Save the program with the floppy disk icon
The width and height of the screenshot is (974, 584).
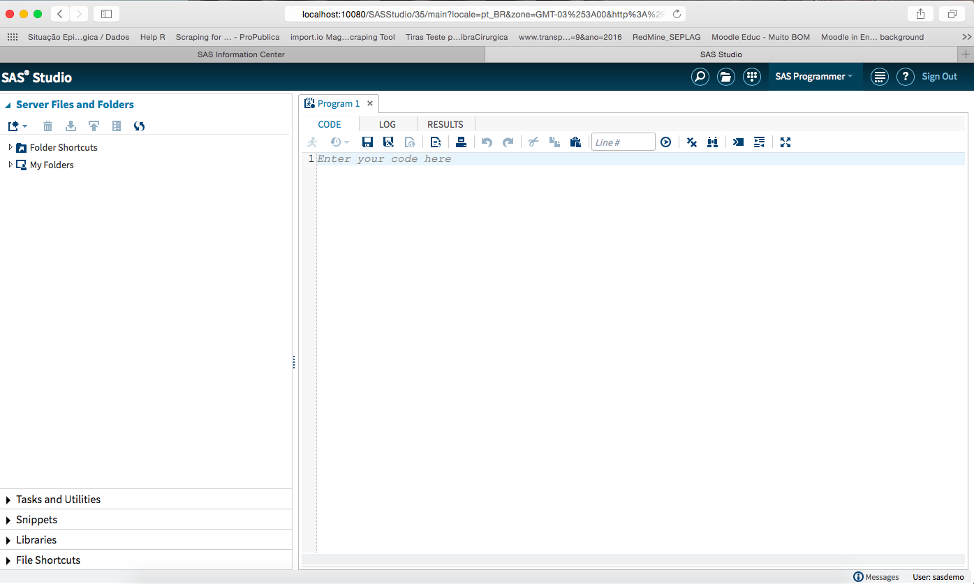(x=368, y=142)
